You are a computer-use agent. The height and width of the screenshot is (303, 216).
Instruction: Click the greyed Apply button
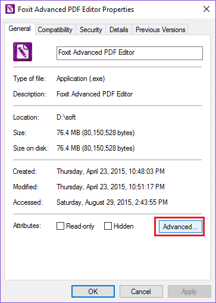point(189,292)
